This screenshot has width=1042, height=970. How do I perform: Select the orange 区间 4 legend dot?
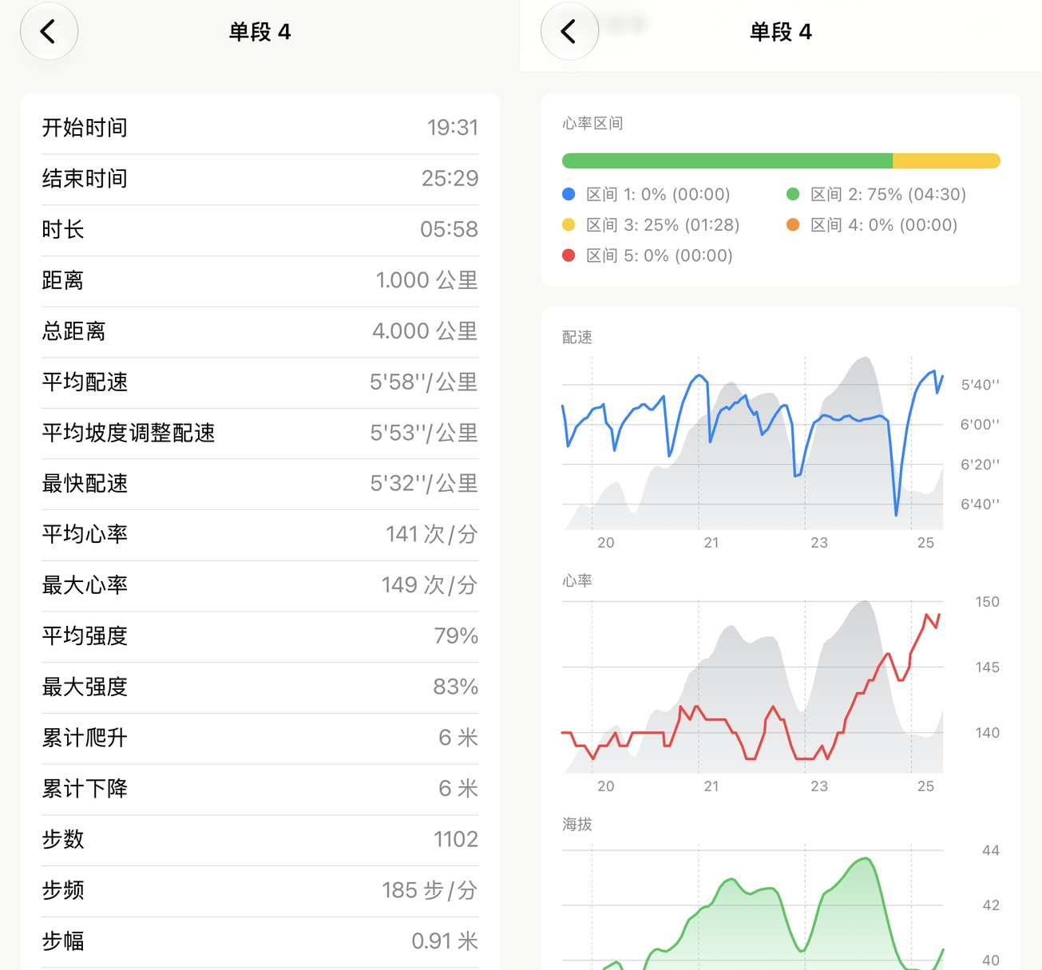coord(793,225)
